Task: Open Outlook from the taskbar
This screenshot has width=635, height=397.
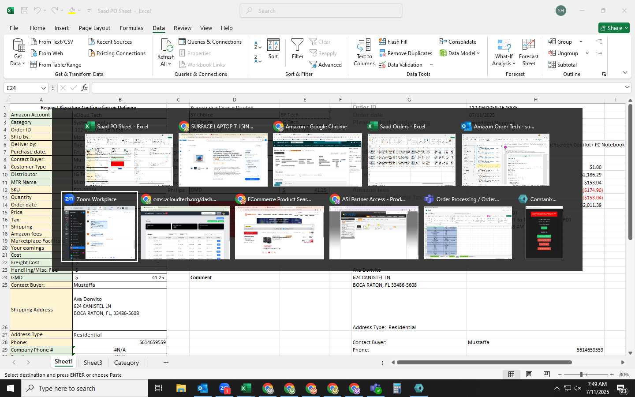Action: (x=203, y=388)
